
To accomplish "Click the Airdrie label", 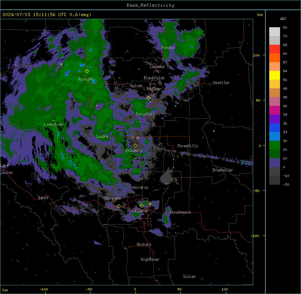I will (x=141, y=188).
